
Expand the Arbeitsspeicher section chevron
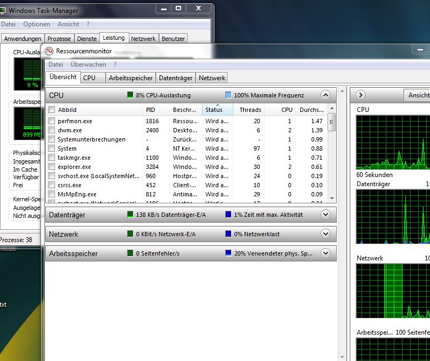tap(325, 253)
